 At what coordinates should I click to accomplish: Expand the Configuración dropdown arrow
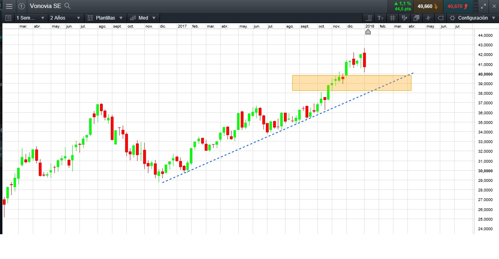coord(493,18)
